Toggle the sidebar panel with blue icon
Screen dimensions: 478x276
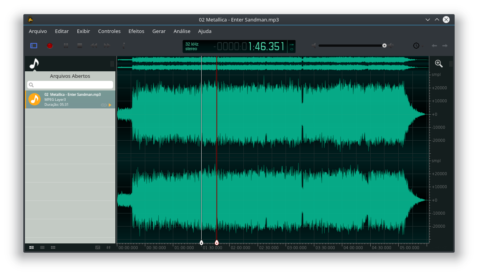[x=34, y=46]
